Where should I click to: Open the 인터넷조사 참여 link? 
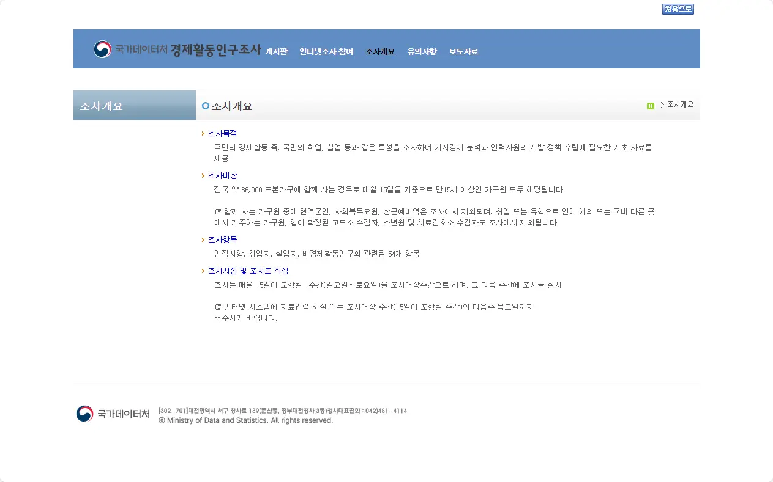pyautogui.click(x=326, y=52)
